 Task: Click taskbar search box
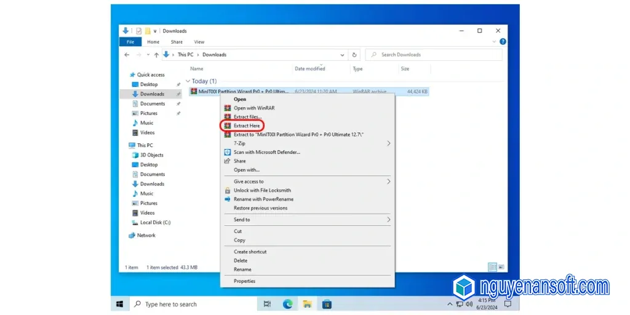(x=193, y=304)
